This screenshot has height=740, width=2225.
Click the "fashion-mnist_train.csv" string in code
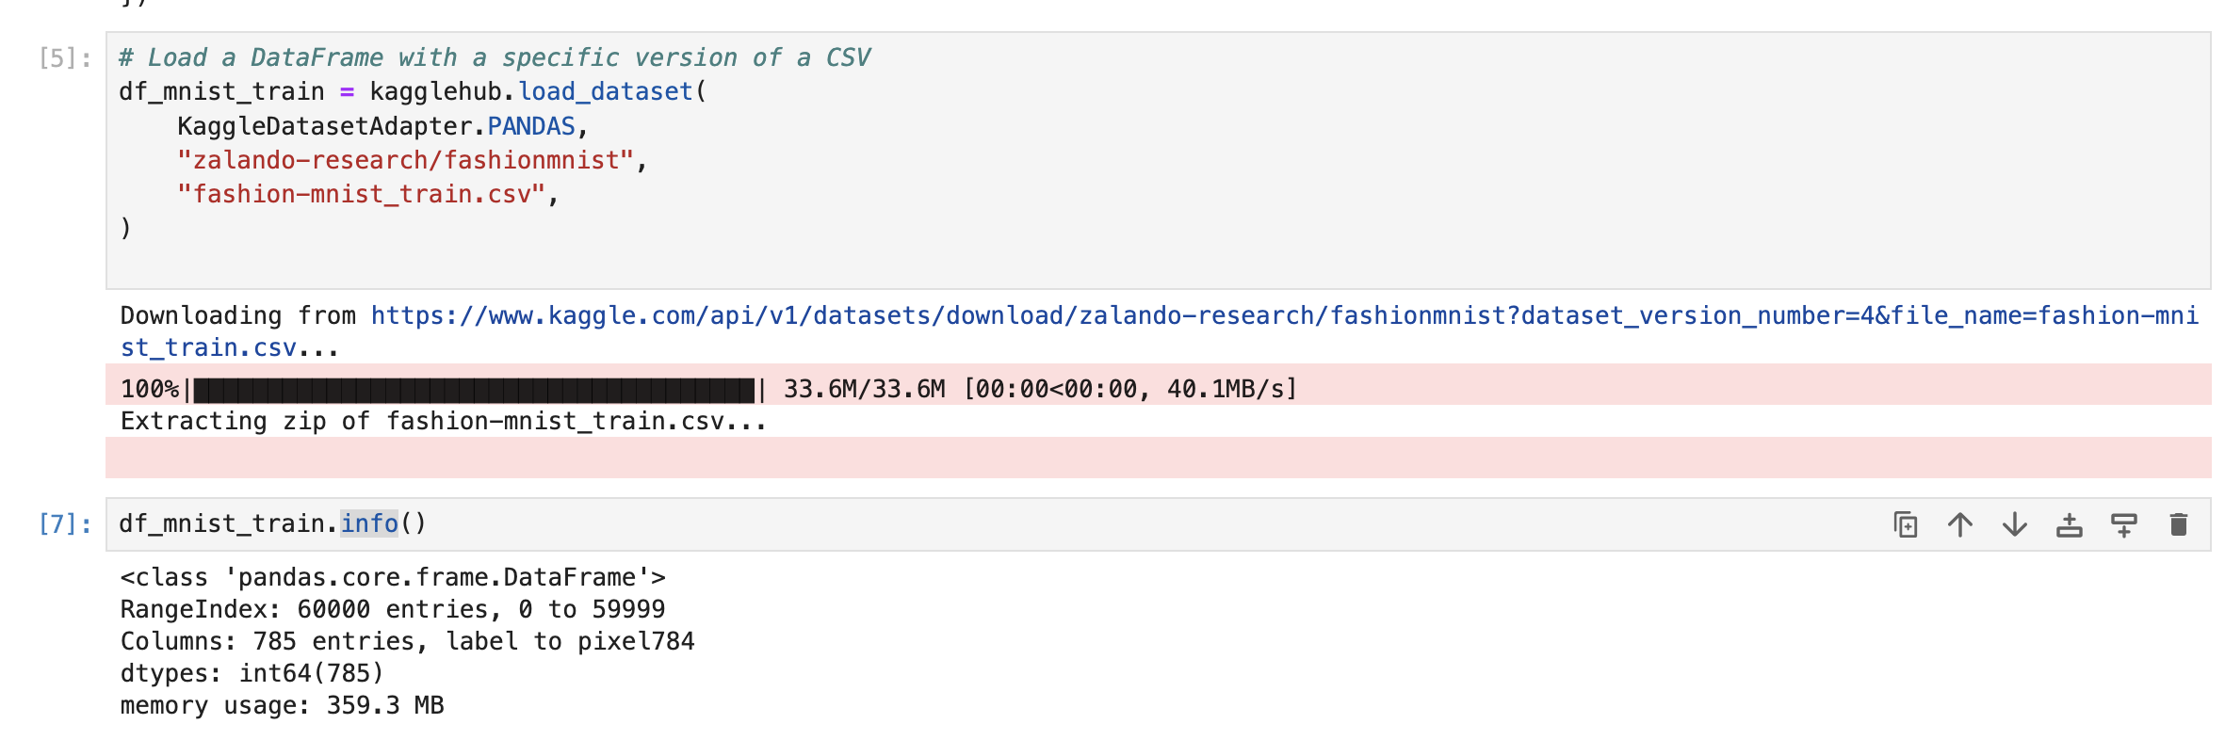pyautogui.click(x=361, y=194)
